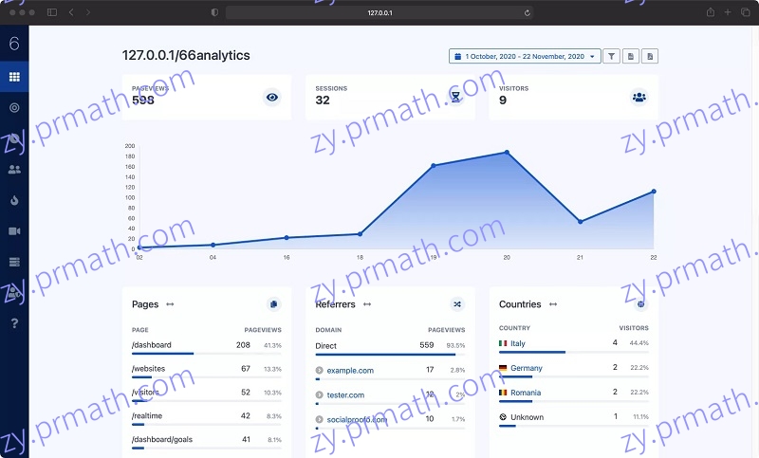Open the dashboard grid icon in sidebar
This screenshot has height=458, width=759.
point(14,77)
